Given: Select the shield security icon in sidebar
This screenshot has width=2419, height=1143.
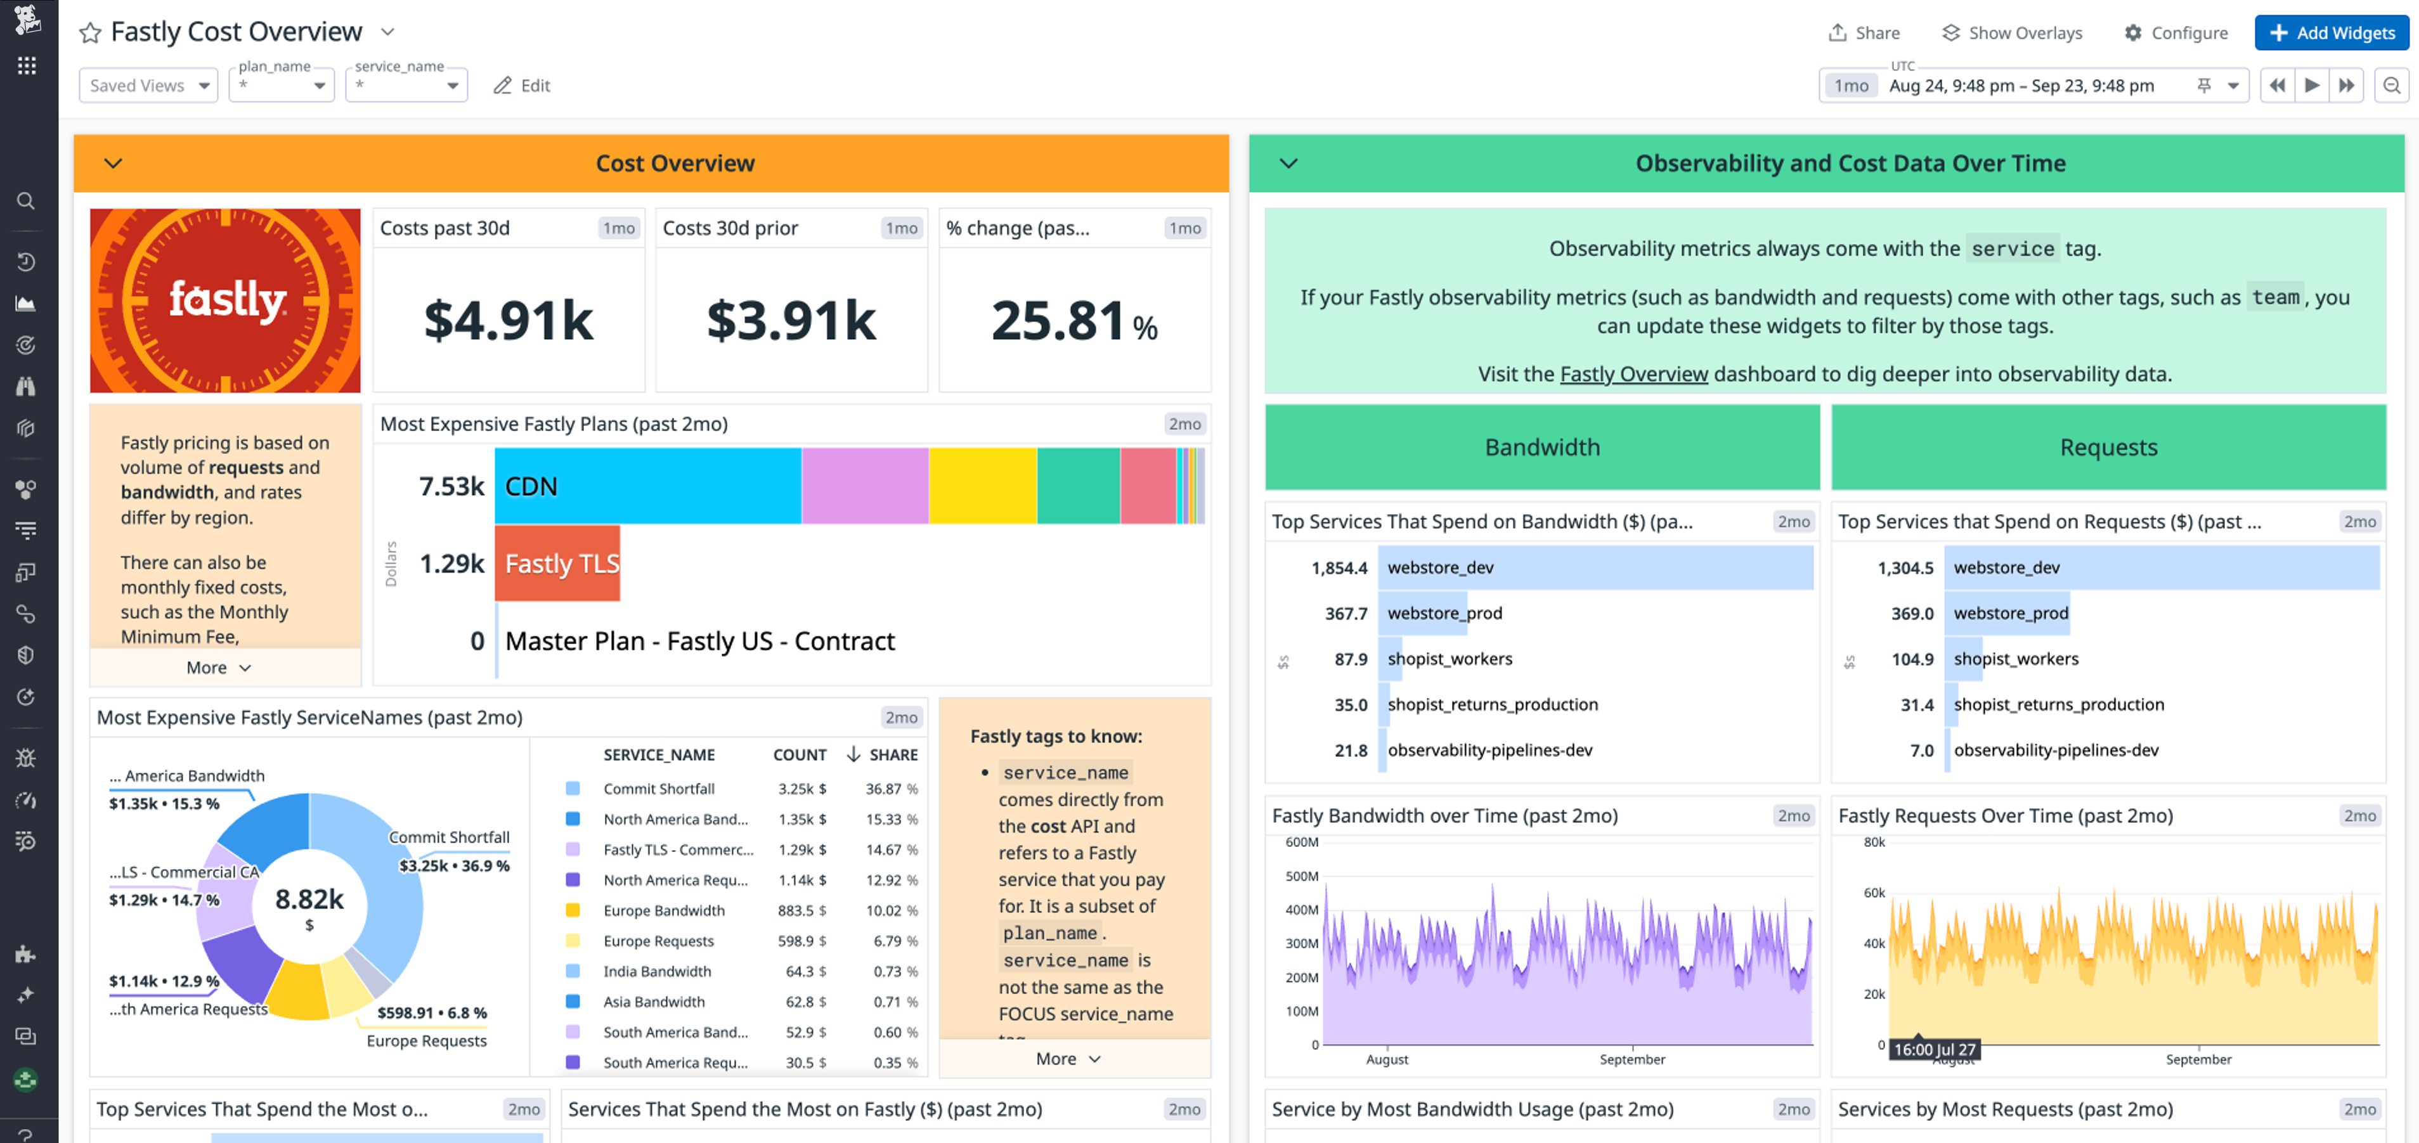Looking at the screenshot, I should click(x=25, y=655).
